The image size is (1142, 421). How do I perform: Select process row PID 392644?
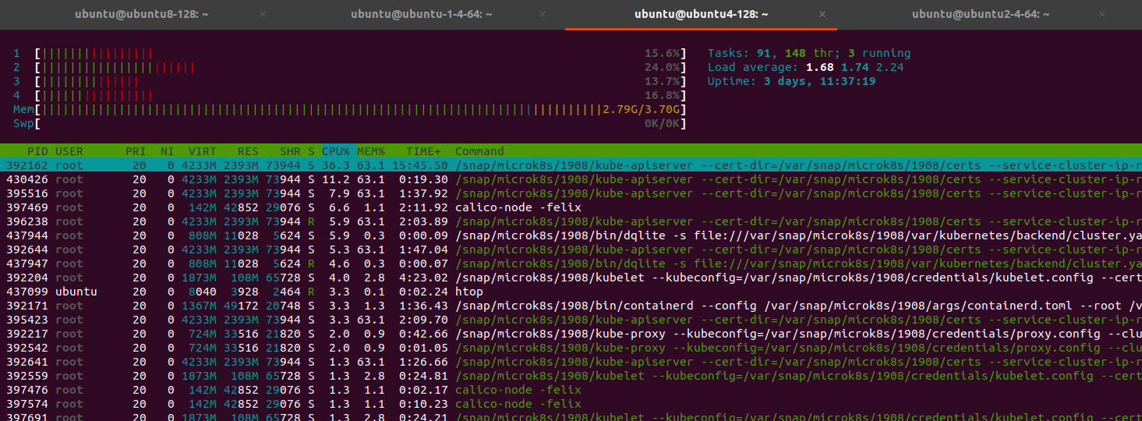[571, 249]
